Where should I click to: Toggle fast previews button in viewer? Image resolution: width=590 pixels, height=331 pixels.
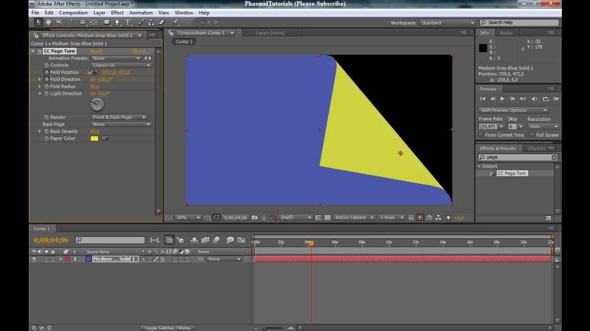click(420, 217)
